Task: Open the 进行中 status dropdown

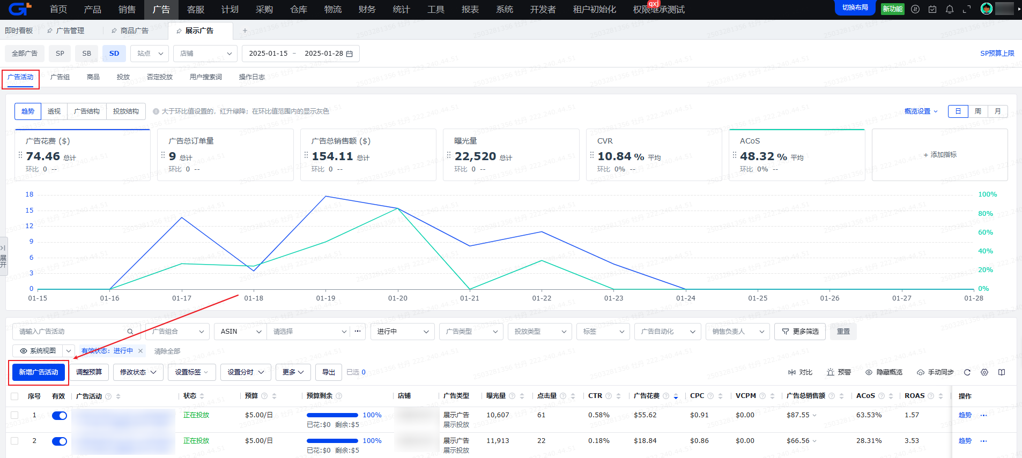Action: (402, 332)
